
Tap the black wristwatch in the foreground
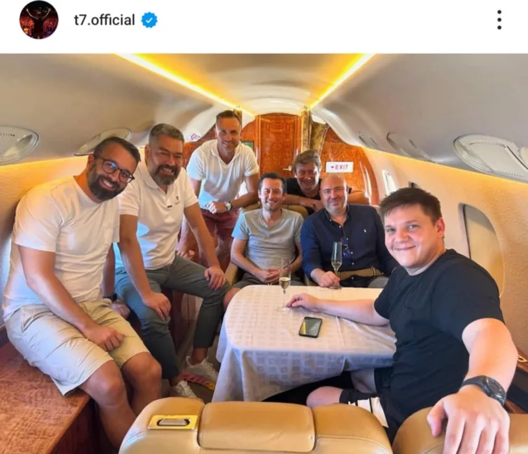pos(486,388)
